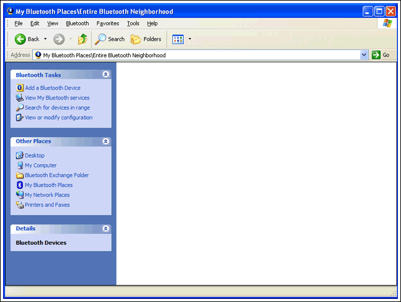
Task: Open the Favorites menu
Action: tap(108, 23)
